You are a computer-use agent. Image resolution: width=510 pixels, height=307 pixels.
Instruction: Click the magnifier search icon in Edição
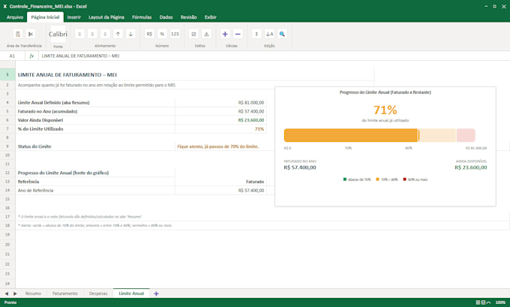click(x=282, y=34)
